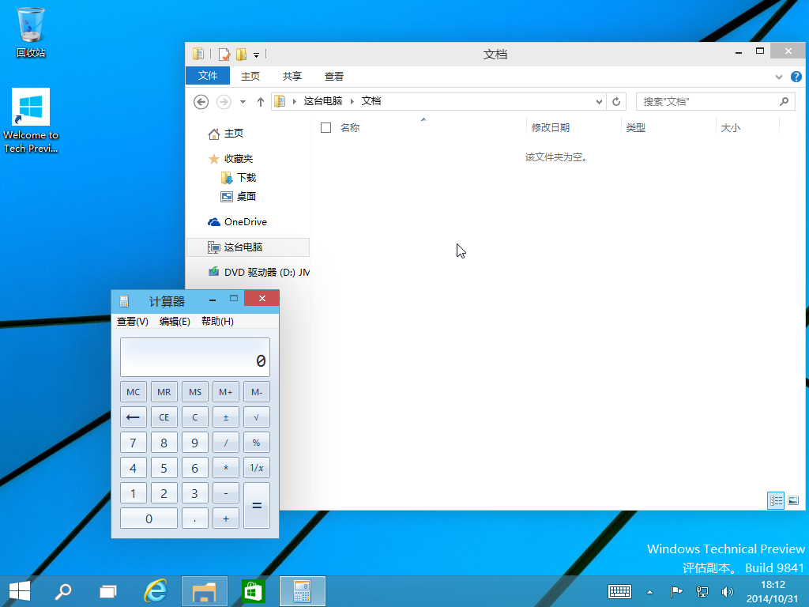This screenshot has width=809, height=607.
Task: Click Calculator taskbar icon
Action: click(303, 591)
